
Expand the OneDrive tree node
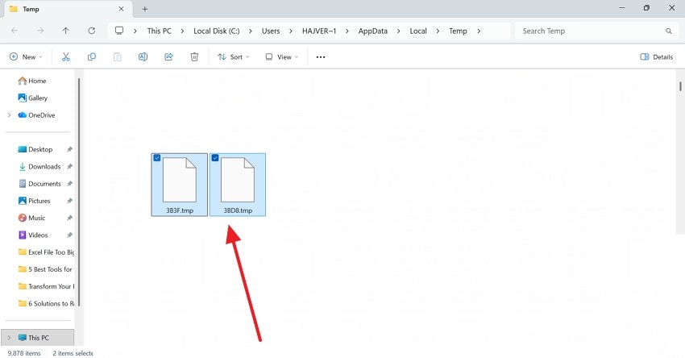(9, 115)
